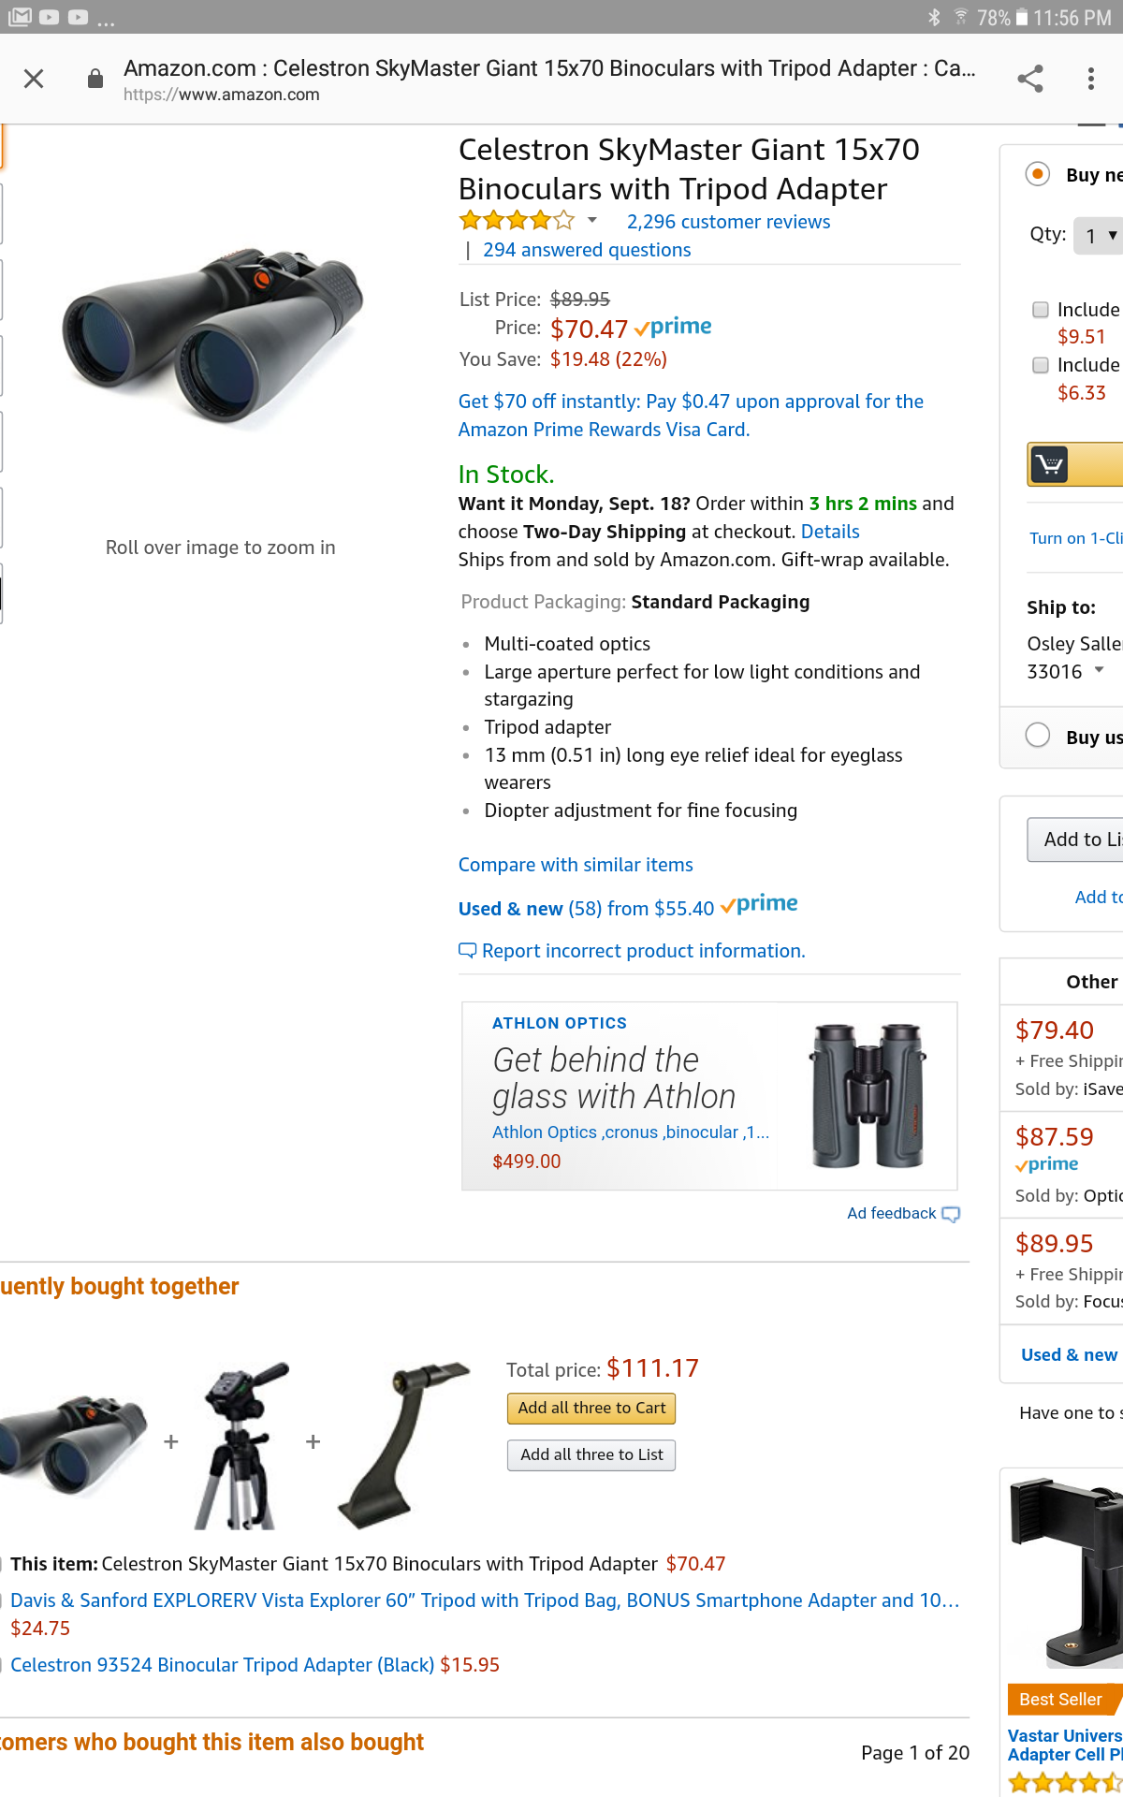
Task: Tap the share icon in browser bar
Action: (x=1030, y=79)
